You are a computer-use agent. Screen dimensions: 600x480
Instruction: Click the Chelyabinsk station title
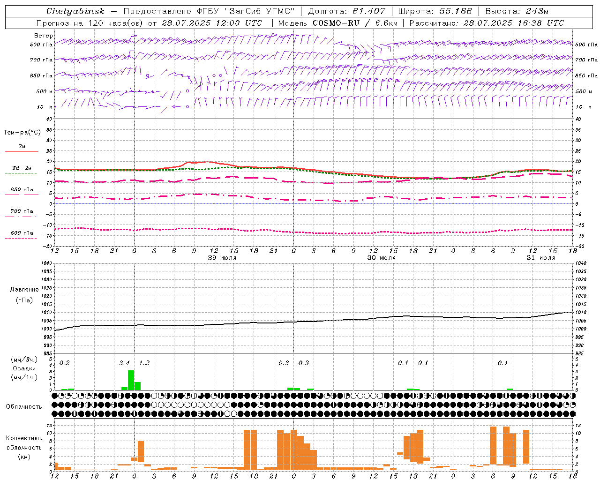point(75,11)
